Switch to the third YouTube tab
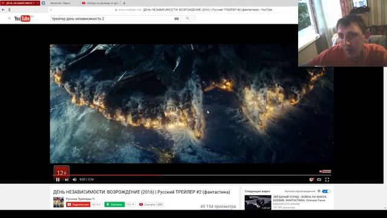 coord(101,3)
